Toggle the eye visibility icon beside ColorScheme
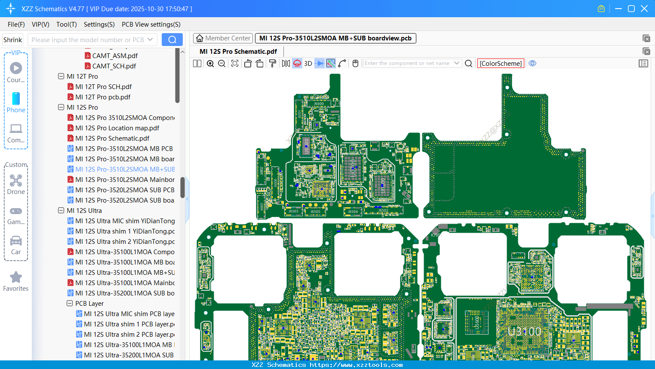 [532, 63]
